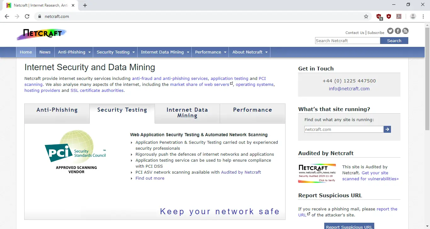Click the Keep your network safe slogan
The width and height of the screenshot is (430, 229).
point(220,211)
